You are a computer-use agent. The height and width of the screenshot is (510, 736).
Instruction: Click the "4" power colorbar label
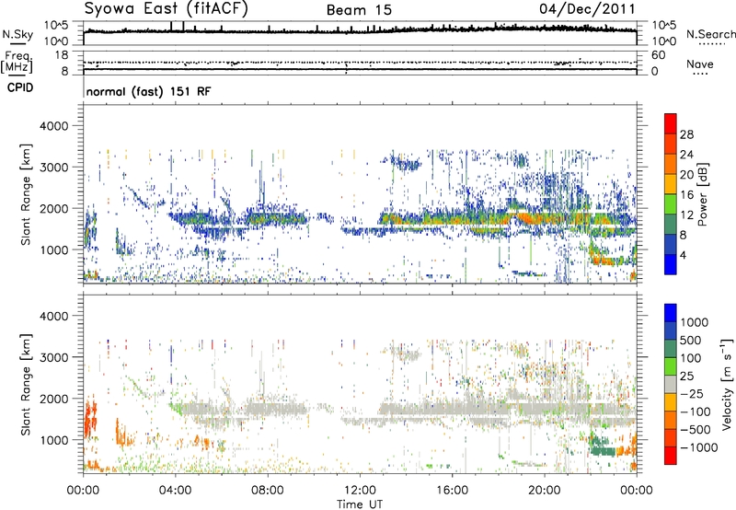click(x=683, y=255)
